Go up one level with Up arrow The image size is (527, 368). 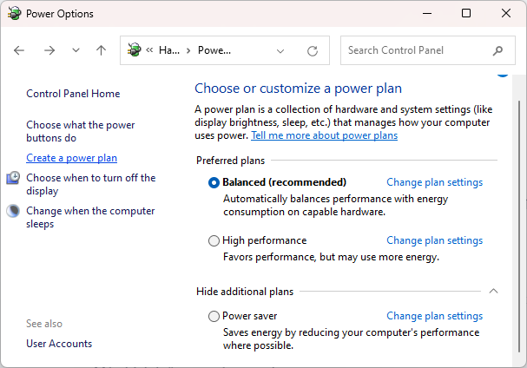pyautogui.click(x=101, y=50)
